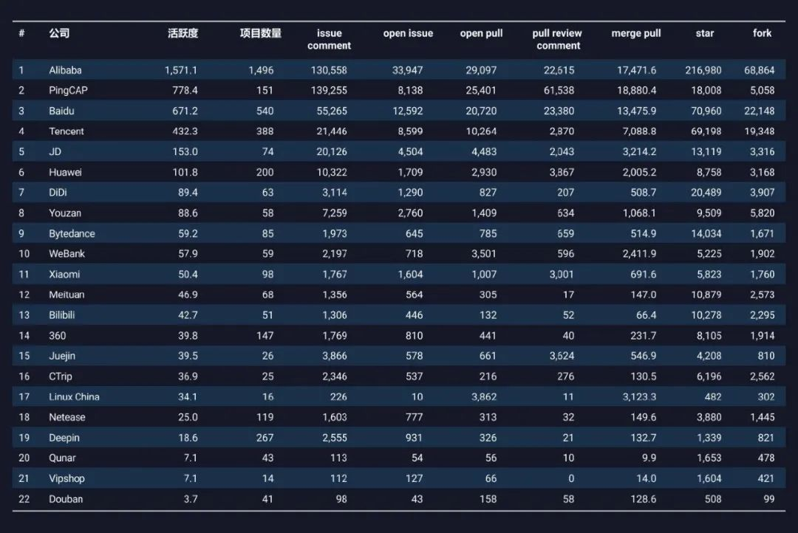
Task: Click Baidu's open pull value 20,720
Action: tap(482, 111)
